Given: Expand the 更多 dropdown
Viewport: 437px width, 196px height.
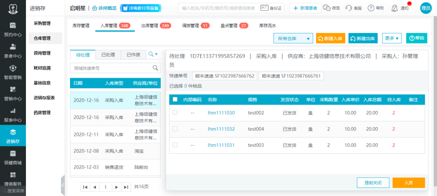Looking at the screenshot, I should pyautogui.click(x=392, y=38).
